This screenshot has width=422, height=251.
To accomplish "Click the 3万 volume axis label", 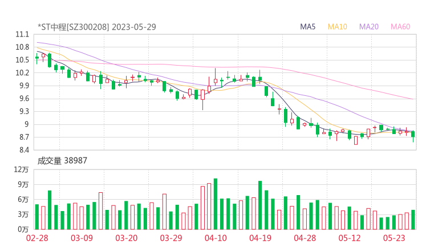I will click(23, 214).
